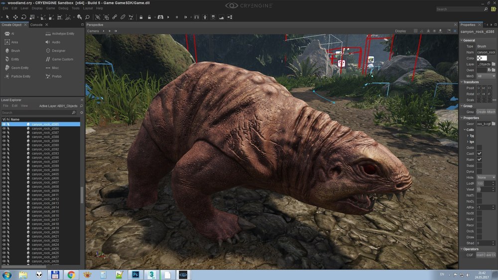Choose Geom Entity object category
The height and width of the screenshot is (280, 498).
[16, 68]
